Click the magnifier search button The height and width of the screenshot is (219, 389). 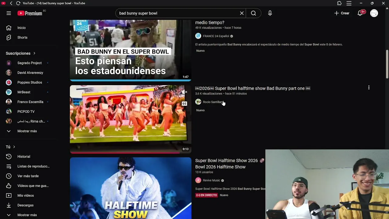pyautogui.click(x=253, y=13)
